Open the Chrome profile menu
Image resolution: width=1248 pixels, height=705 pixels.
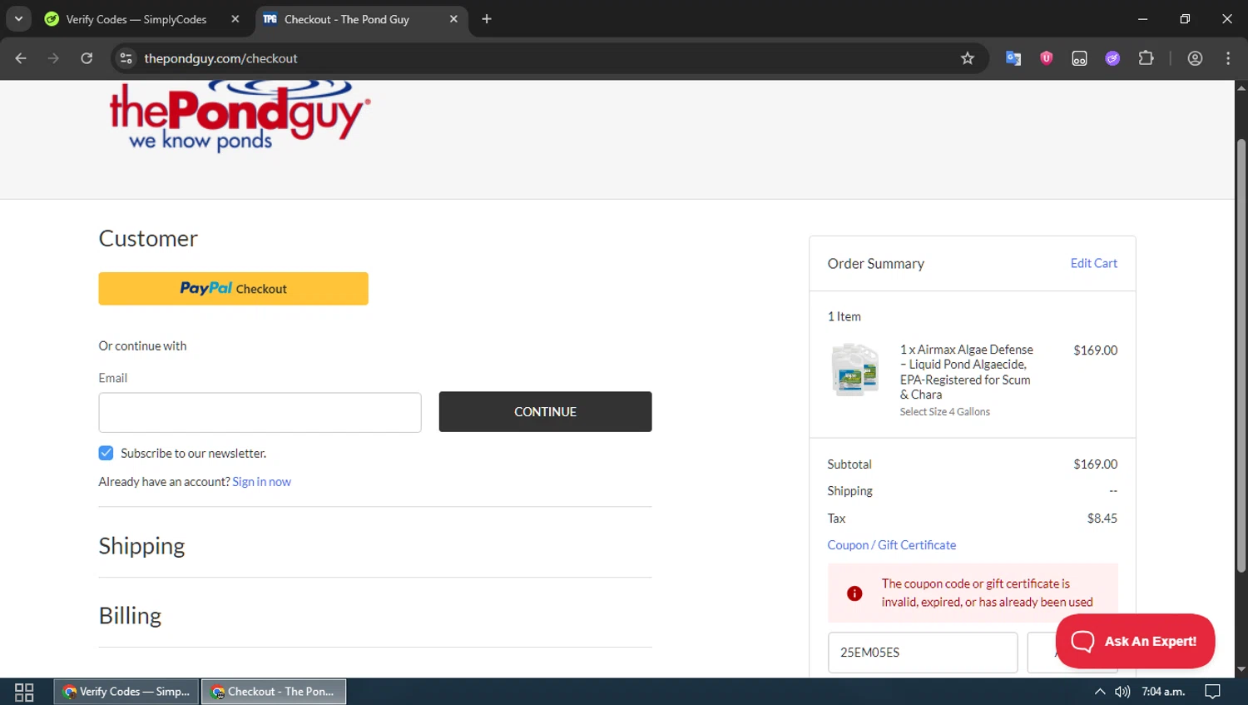coord(1195,58)
